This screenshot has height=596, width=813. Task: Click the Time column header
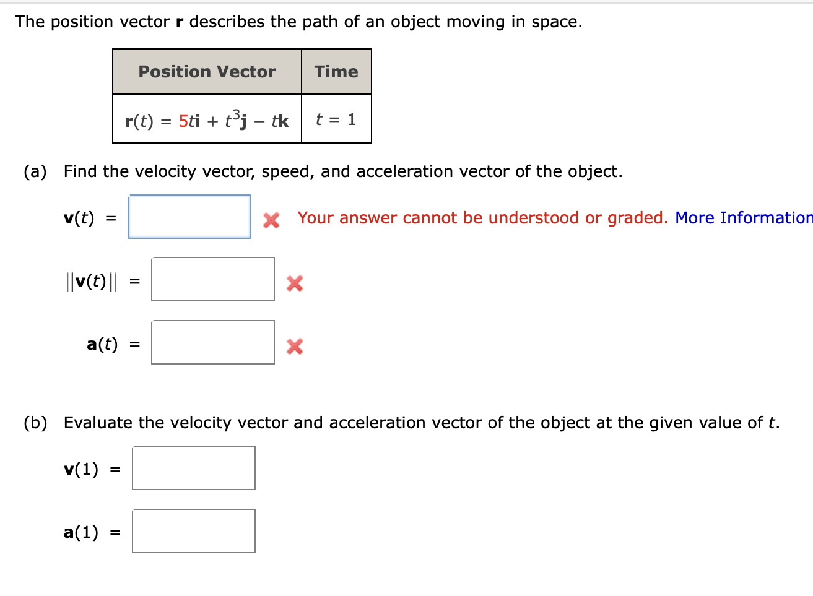(336, 72)
